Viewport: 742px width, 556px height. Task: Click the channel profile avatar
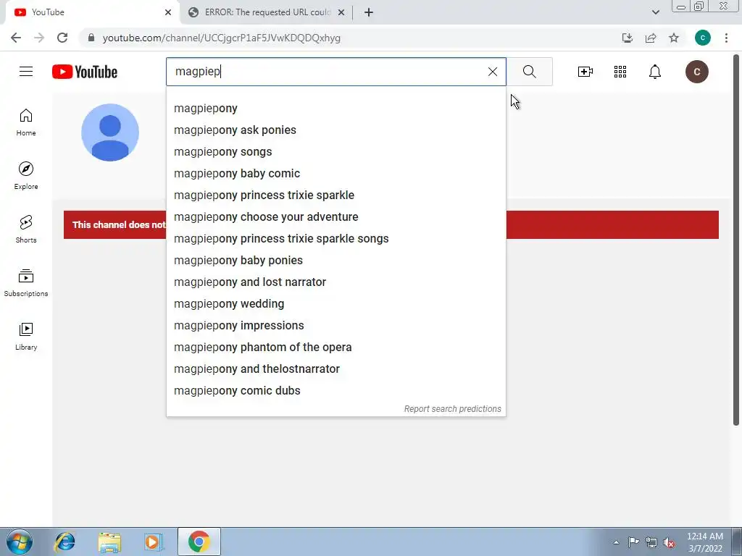coord(110,132)
